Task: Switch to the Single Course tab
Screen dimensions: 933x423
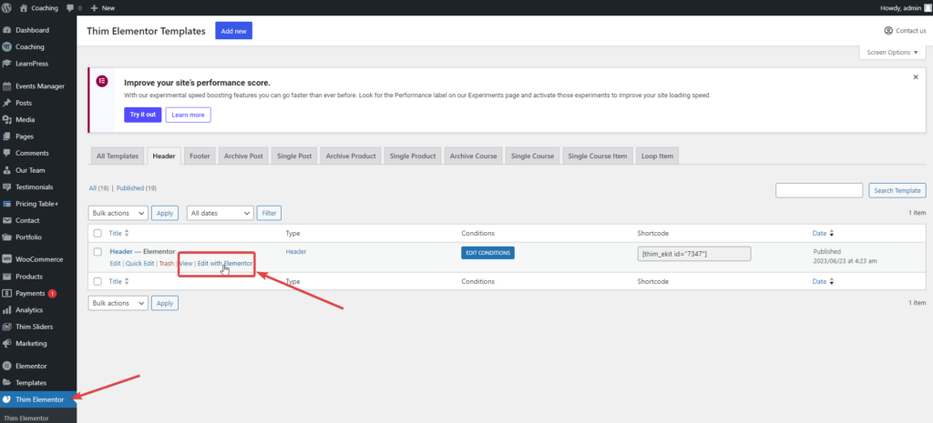Action: point(532,156)
